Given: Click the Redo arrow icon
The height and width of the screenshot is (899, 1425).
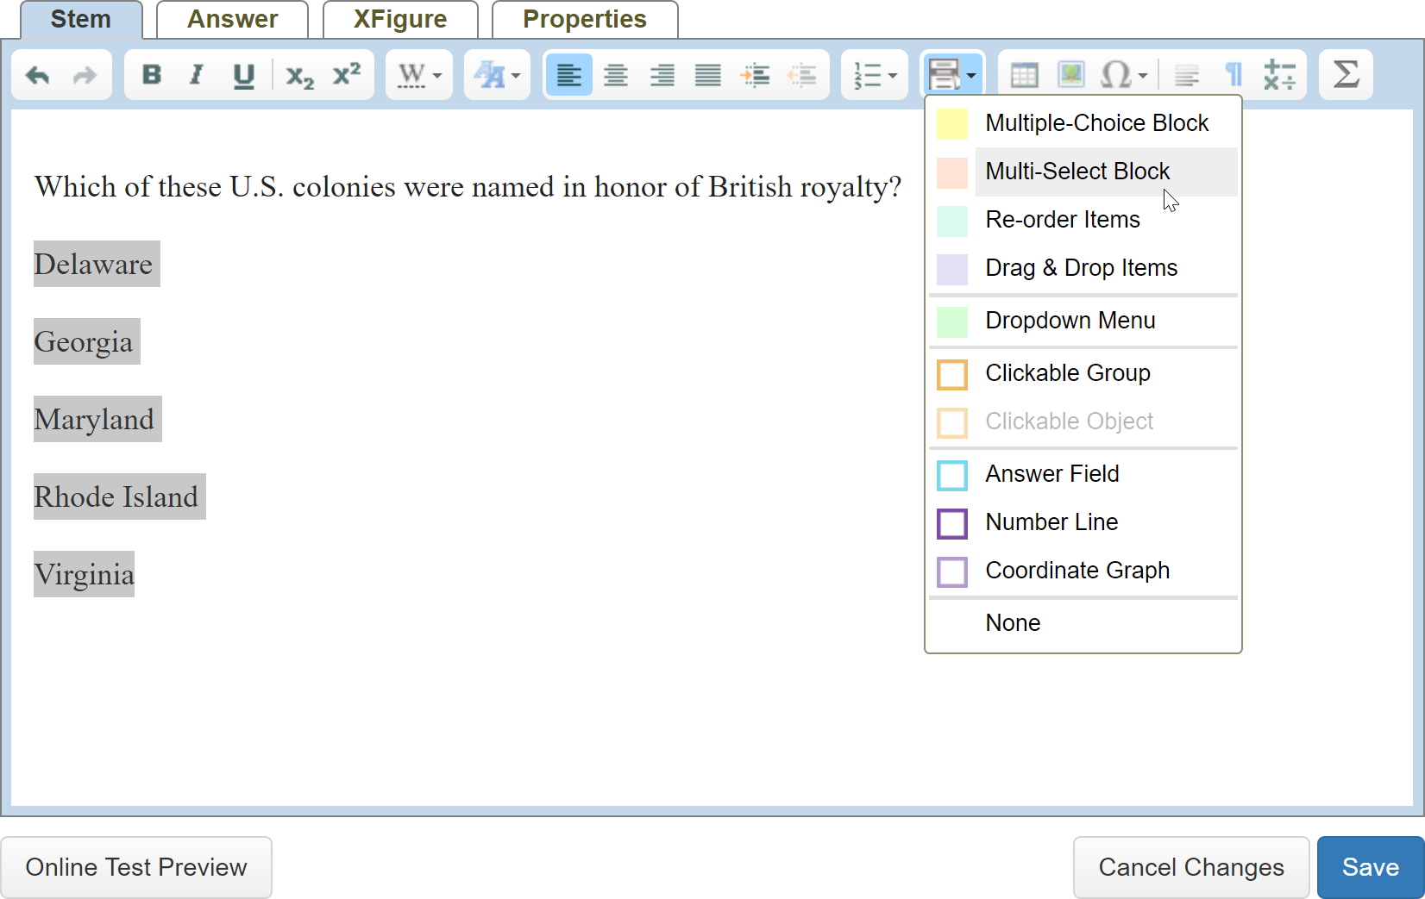Looking at the screenshot, I should [85, 76].
